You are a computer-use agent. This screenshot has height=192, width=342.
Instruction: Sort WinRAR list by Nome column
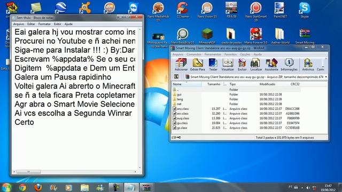pos(186,84)
